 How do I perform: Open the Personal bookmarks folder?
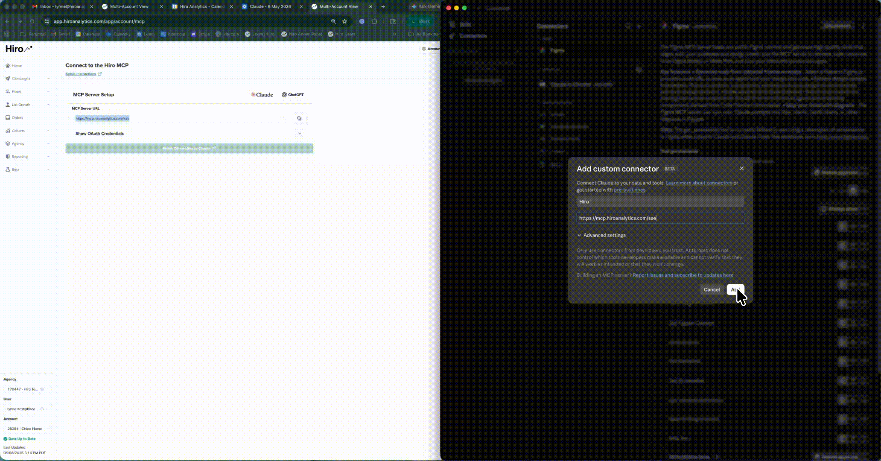click(33, 34)
